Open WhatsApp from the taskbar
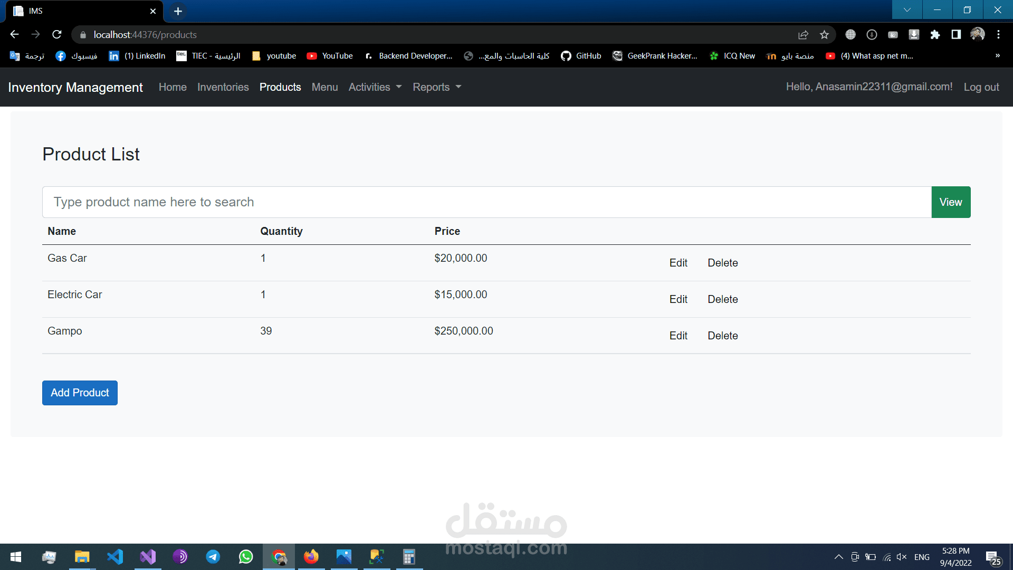 246,557
